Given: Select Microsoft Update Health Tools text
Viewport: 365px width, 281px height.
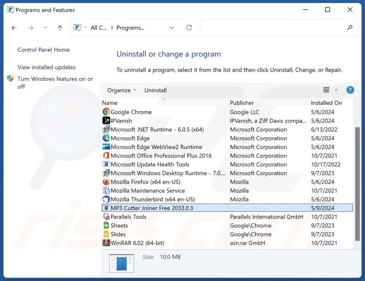Looking at the screenshot, I should (x=150, y=165).
